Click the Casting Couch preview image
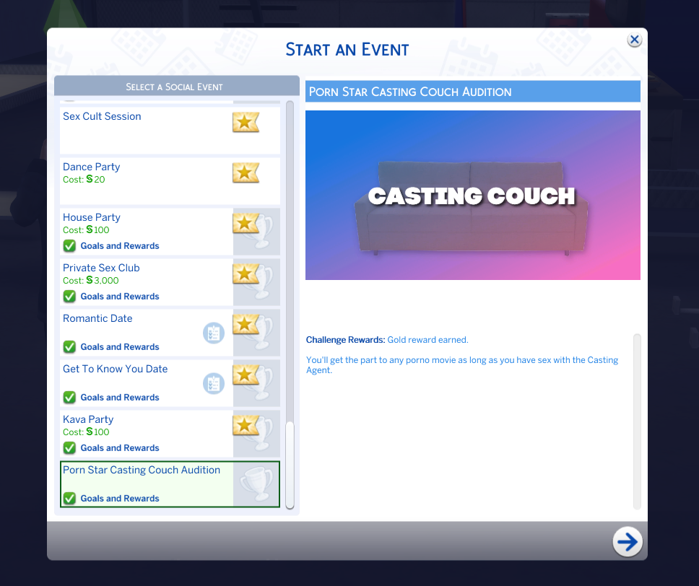The height and width of the screenshot is (586, 699). pos(472,195)
